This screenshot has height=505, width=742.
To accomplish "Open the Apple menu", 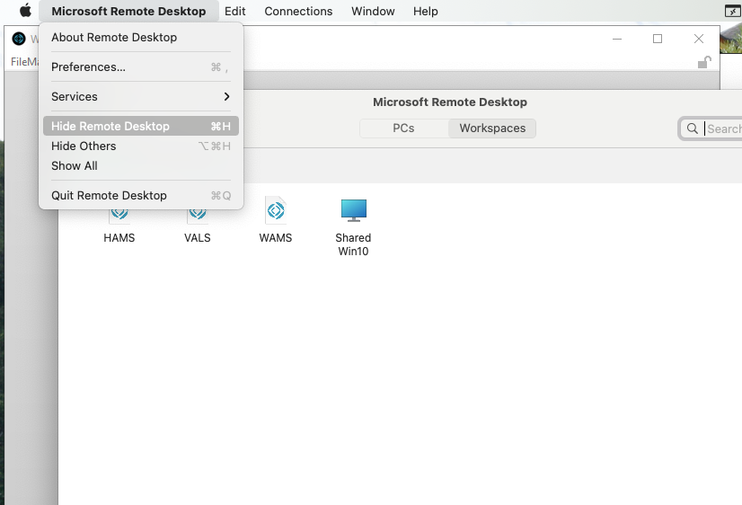I will pyautogui.click(x=25, y=11).
